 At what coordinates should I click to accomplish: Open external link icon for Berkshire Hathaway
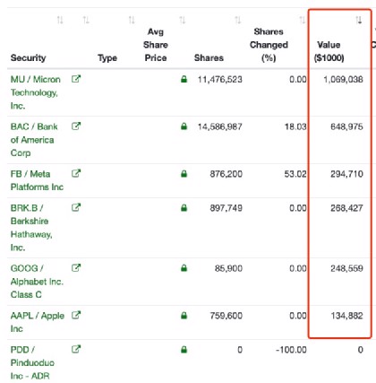click(x=76, y=207)
